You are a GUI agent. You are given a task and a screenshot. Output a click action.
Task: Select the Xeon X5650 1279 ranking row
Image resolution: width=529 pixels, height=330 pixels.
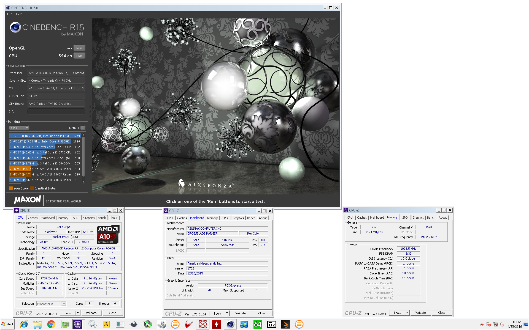click(x=45, y=136)
